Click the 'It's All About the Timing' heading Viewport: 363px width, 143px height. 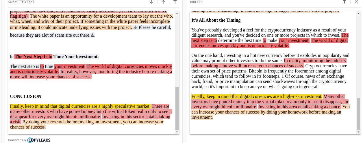pyautogui.click(x=216, y=20)
